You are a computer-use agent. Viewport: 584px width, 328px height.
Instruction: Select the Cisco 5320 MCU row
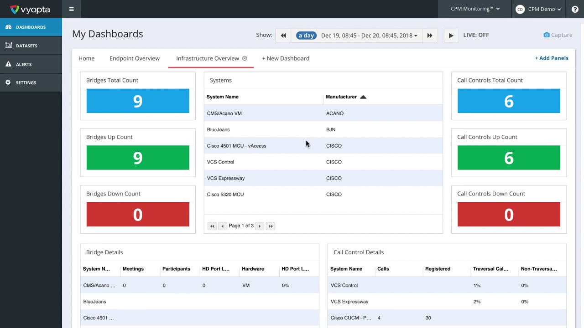coord(323,195)
